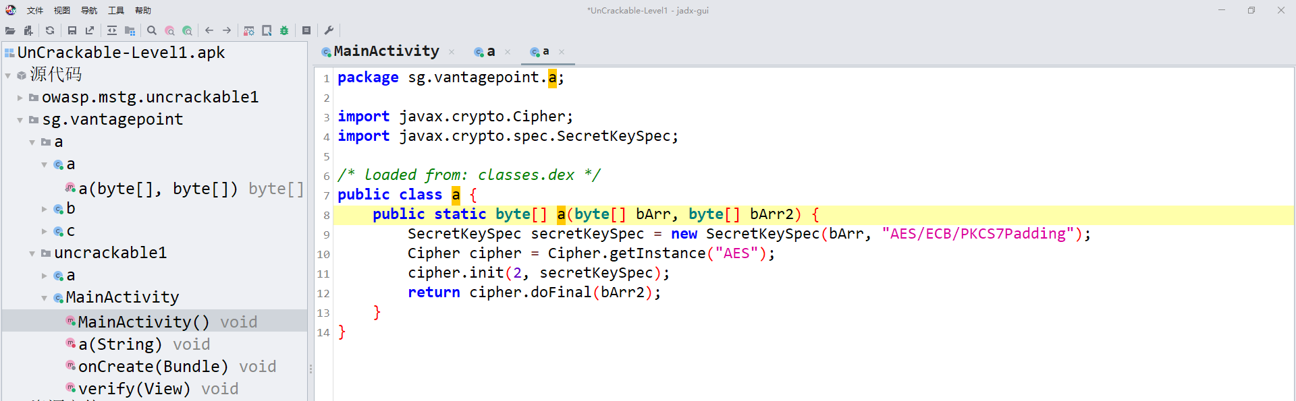
Task: Expand the owasp.mstg.uncrackable1 package
Action: (20, 98)
